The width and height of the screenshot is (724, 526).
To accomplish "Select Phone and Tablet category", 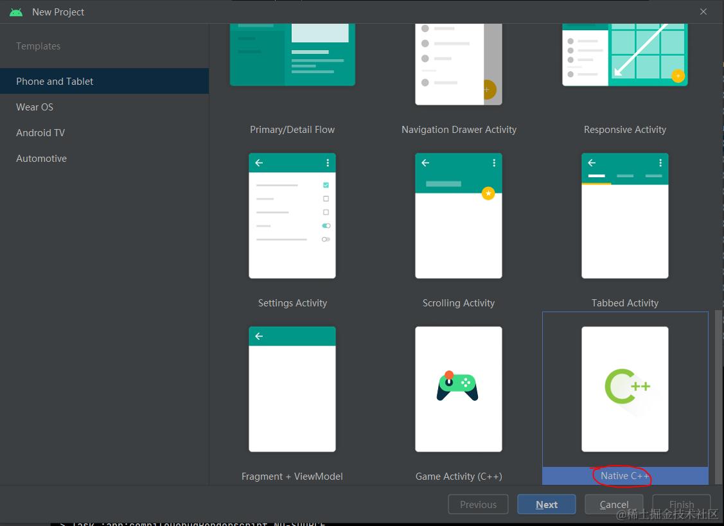I will pos(104,82).
